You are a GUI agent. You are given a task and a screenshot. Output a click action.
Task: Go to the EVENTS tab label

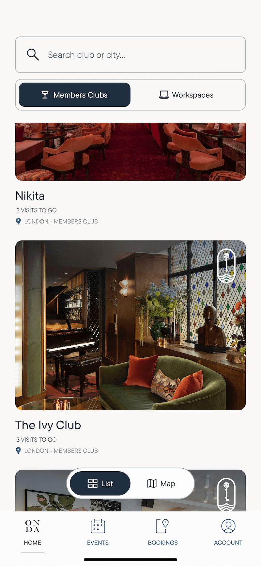coord(98,542)
